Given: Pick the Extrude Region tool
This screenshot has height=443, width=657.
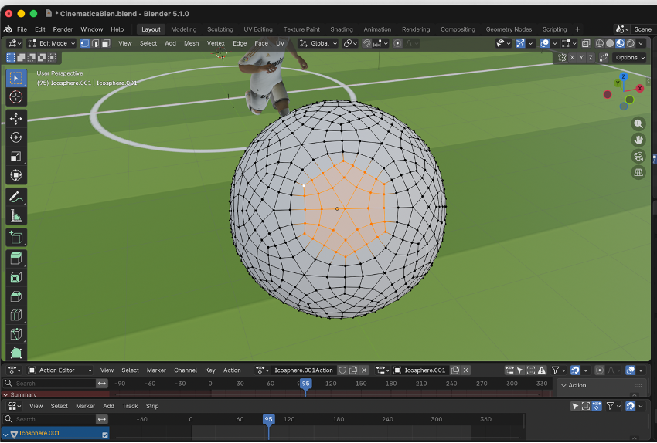Looking at the screenshot, I should click(x=16, y=259).
